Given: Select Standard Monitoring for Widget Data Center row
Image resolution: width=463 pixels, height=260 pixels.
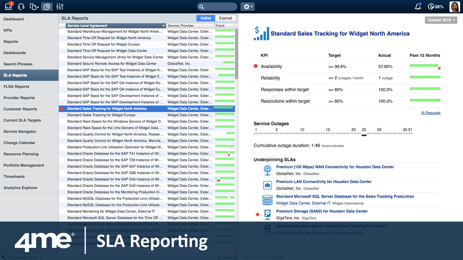Looking at the screenshot, I should (x=147, y=211).
